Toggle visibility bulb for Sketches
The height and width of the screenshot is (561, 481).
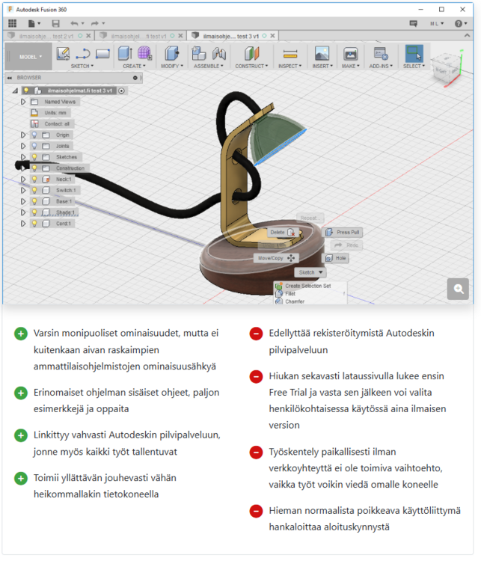[34, 157]
